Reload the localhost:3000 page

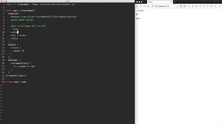coord(145,6)
